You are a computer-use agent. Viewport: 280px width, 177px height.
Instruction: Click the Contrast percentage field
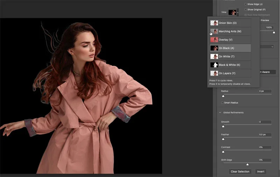point(265,147)
